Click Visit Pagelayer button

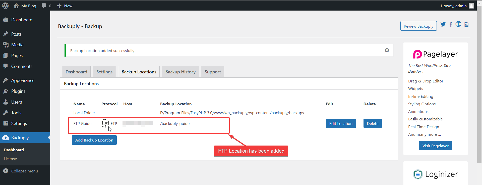pos(436,146)
